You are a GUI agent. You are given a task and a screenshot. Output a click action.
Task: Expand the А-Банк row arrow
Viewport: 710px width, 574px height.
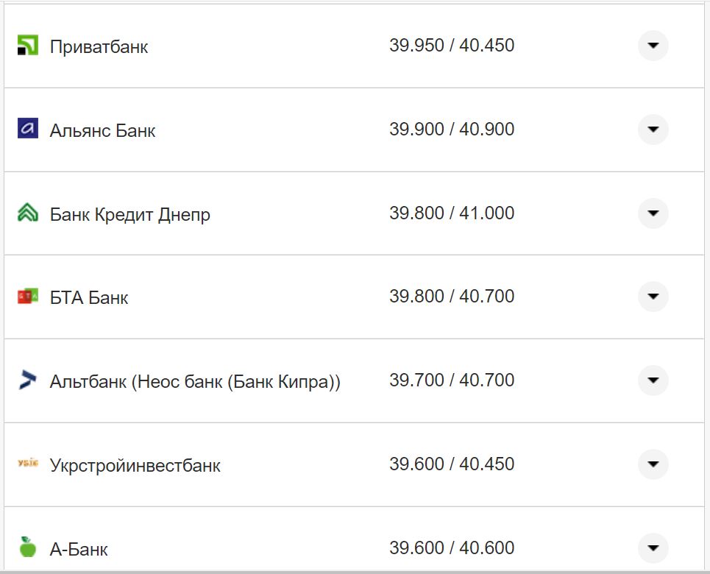[653, 548]
